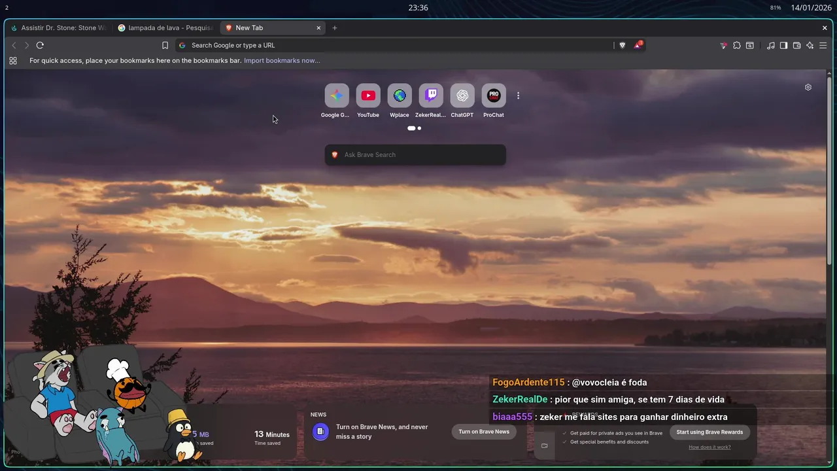Switch to the lampada de lava tab
Viewport: 837px width, 471px height.
tap(165, 28)
